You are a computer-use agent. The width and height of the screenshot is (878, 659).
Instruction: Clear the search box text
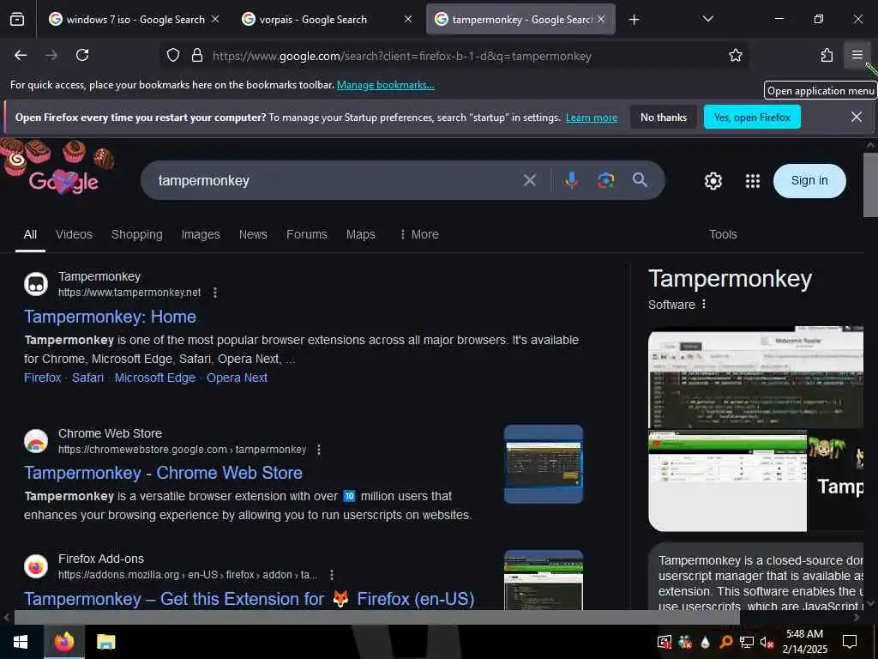pyautogui.click(x=530, y=180)
